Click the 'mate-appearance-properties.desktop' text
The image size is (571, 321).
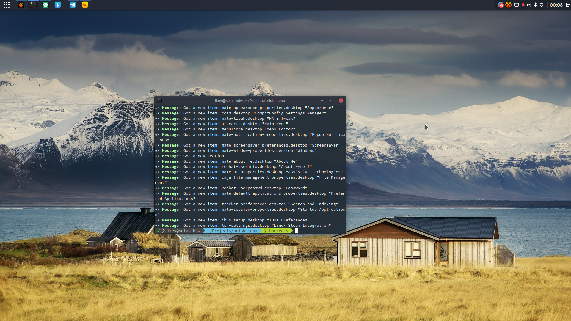click(x=262, y=108)
